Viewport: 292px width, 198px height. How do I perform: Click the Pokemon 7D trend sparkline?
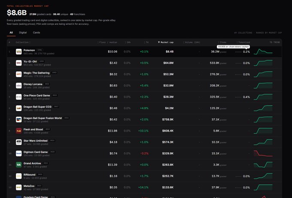tap(263, 52)
